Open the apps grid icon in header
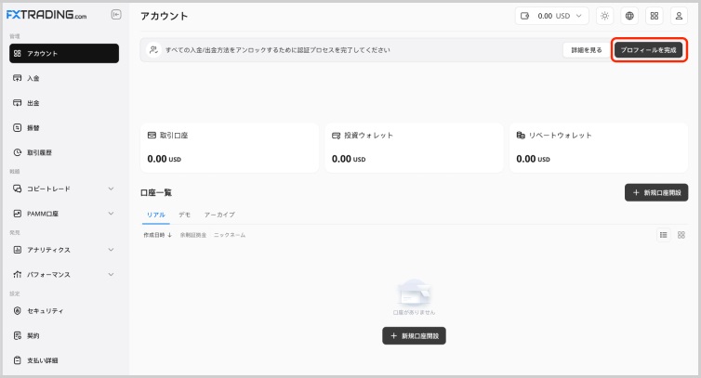Image resolution: width=701 pixels, height=378 pixels. (654, 16)
